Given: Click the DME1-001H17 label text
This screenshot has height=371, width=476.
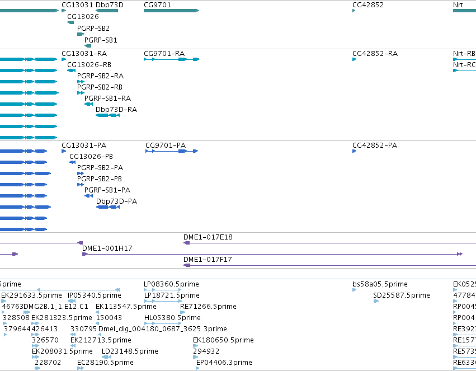Looking at the screenshot, I should pos(107,248).
